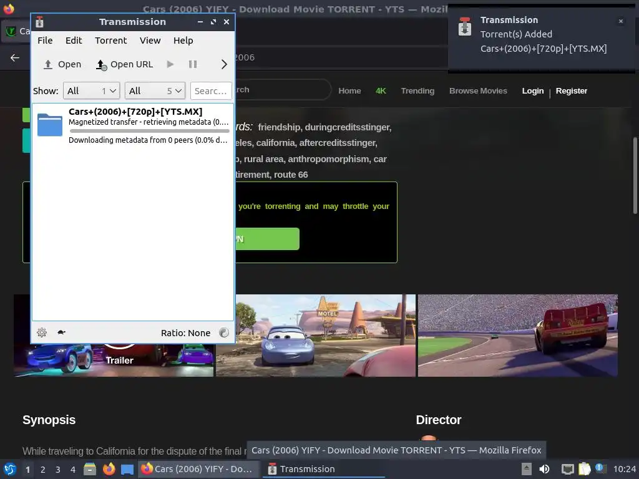Click the torrent metadata progress bar
The height and width of the screenshot is (479, 639).
[150, 131]
